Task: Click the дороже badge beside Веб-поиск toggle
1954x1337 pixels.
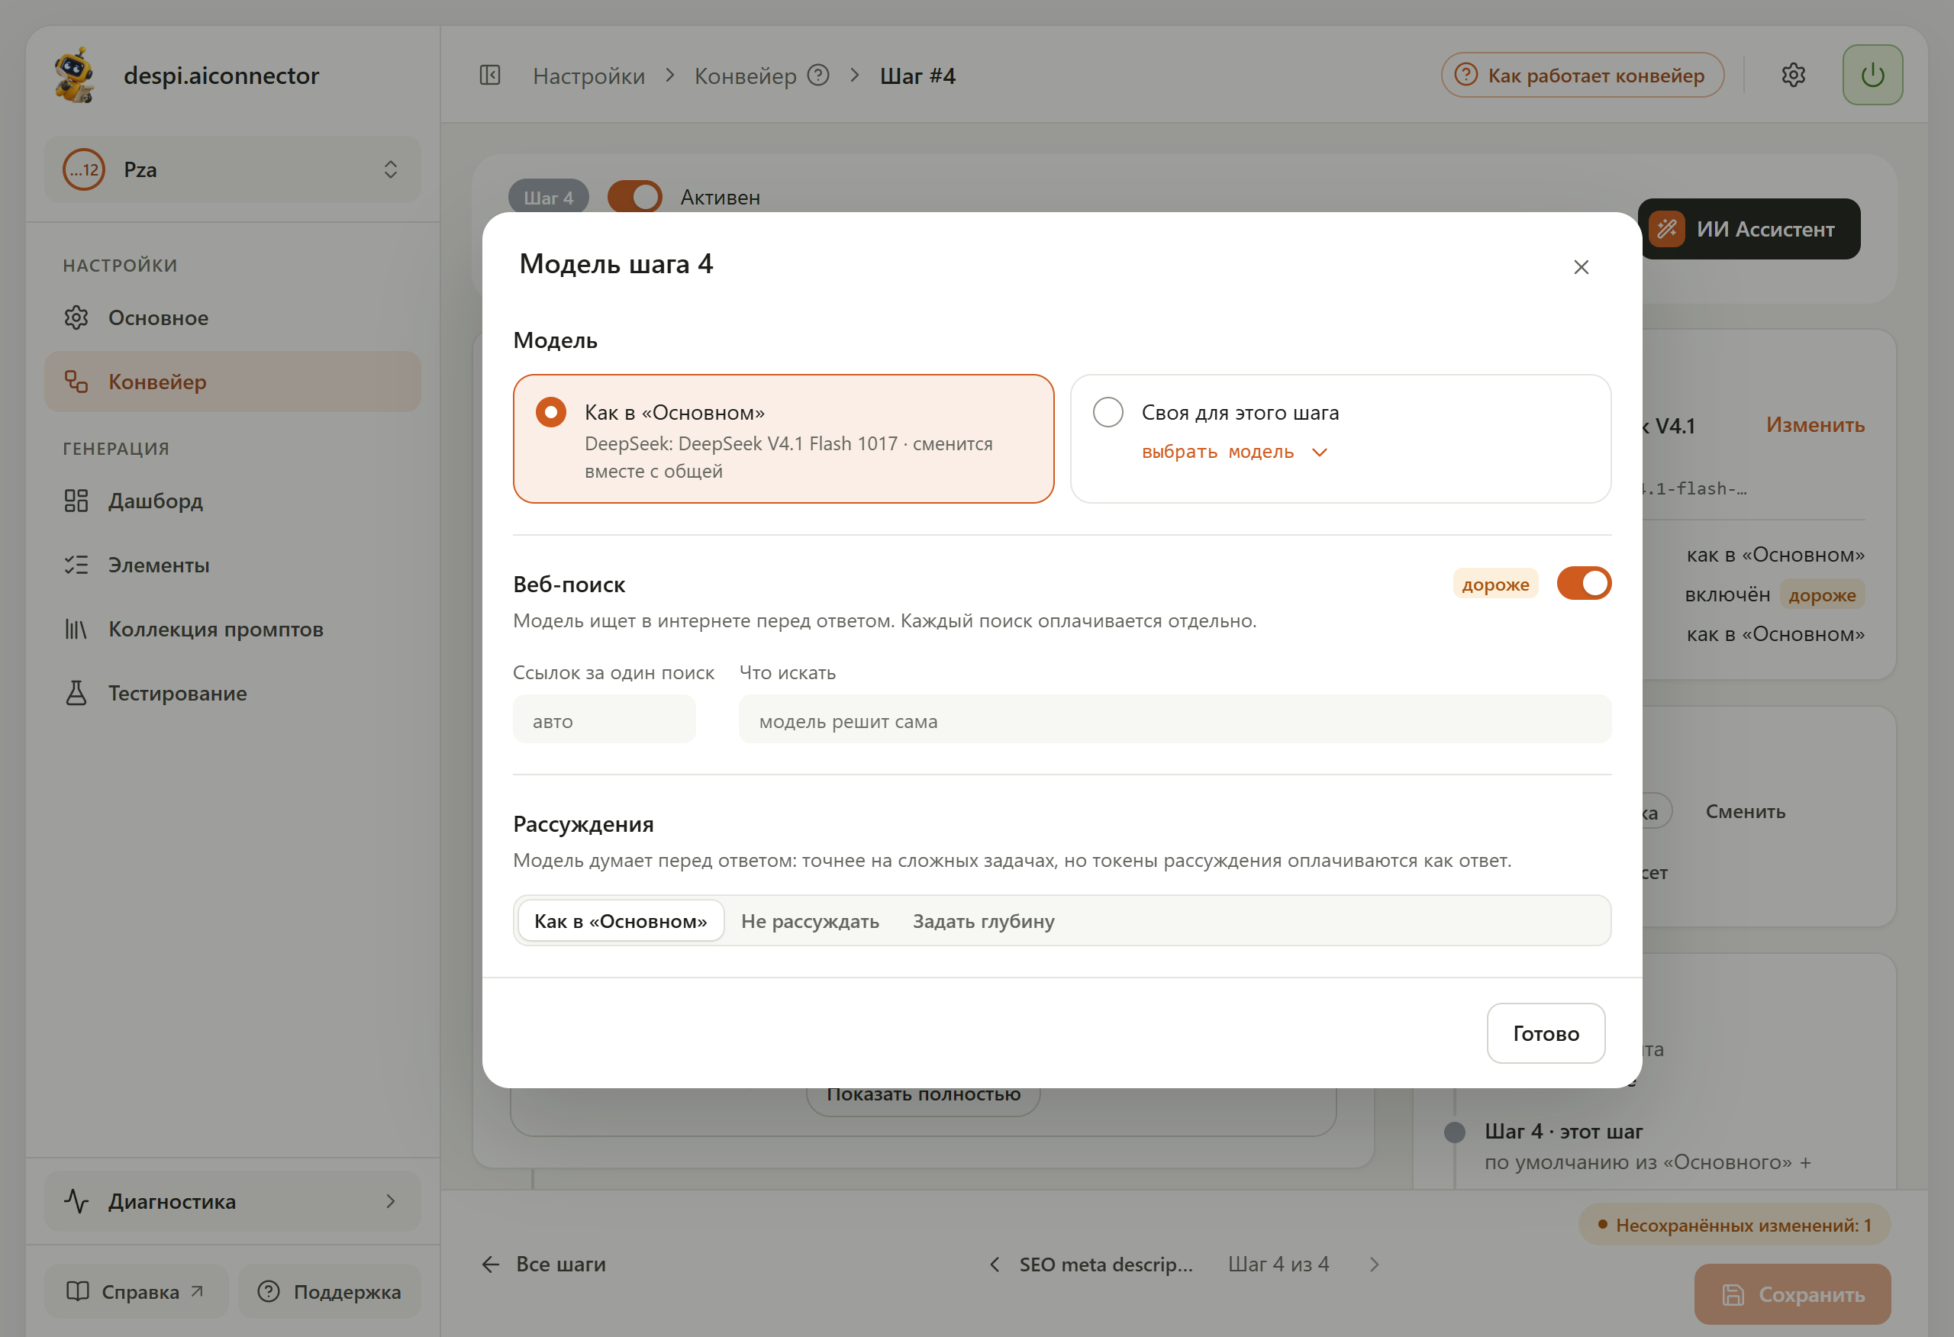Action: click(x=1495, y=585)
